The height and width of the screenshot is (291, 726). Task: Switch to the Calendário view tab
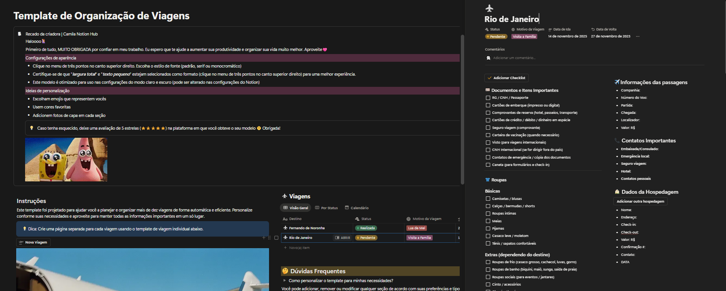point(357,208)
